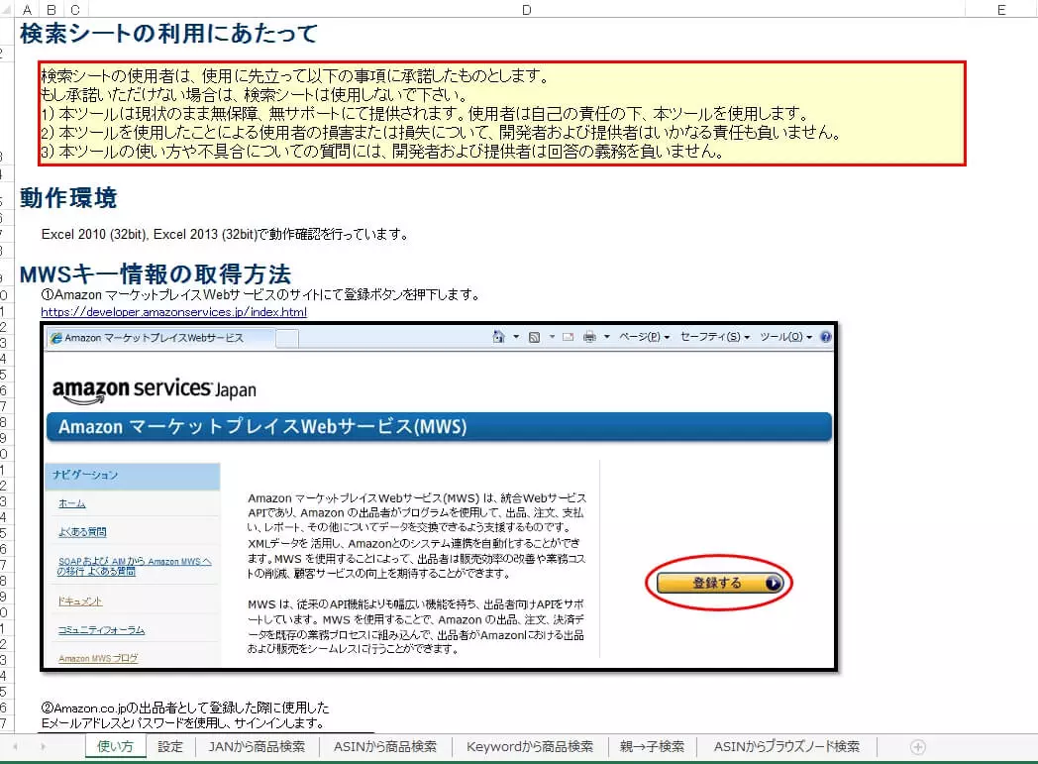The image size is (1038, 764).
Task: Click the mail icon beside the print icon
Action: click(x=568, y=336)
